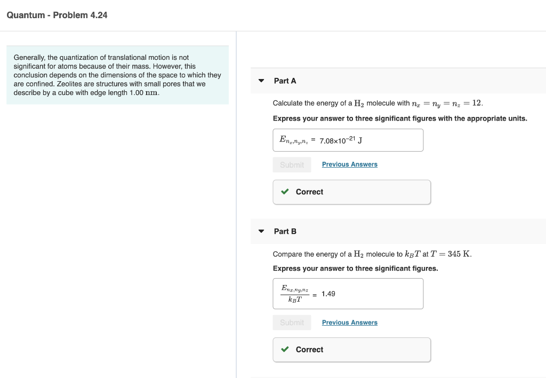This screenshot has height=378, width=546.
Task: Click the Correct box in Part A
Action: 351,192
